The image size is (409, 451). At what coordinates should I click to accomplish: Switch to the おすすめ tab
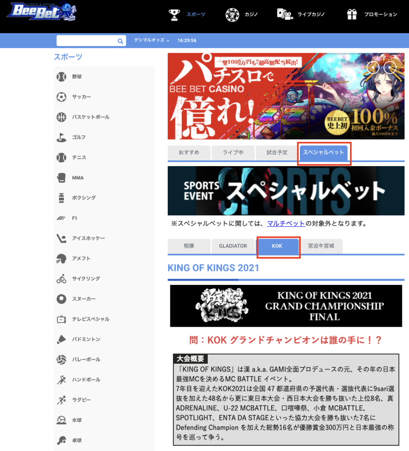coord(189,152)
